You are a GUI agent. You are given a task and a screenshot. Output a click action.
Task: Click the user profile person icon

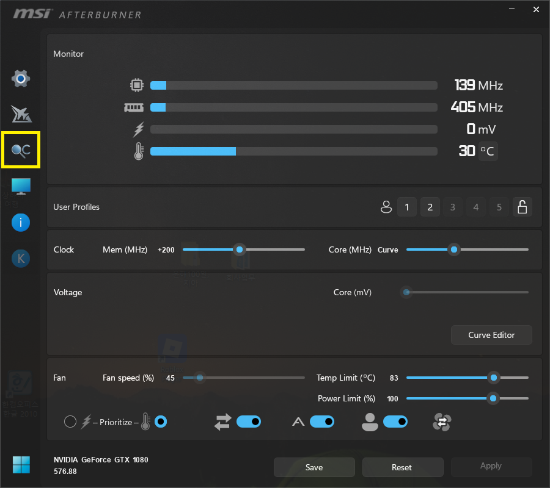pos(386,207)
